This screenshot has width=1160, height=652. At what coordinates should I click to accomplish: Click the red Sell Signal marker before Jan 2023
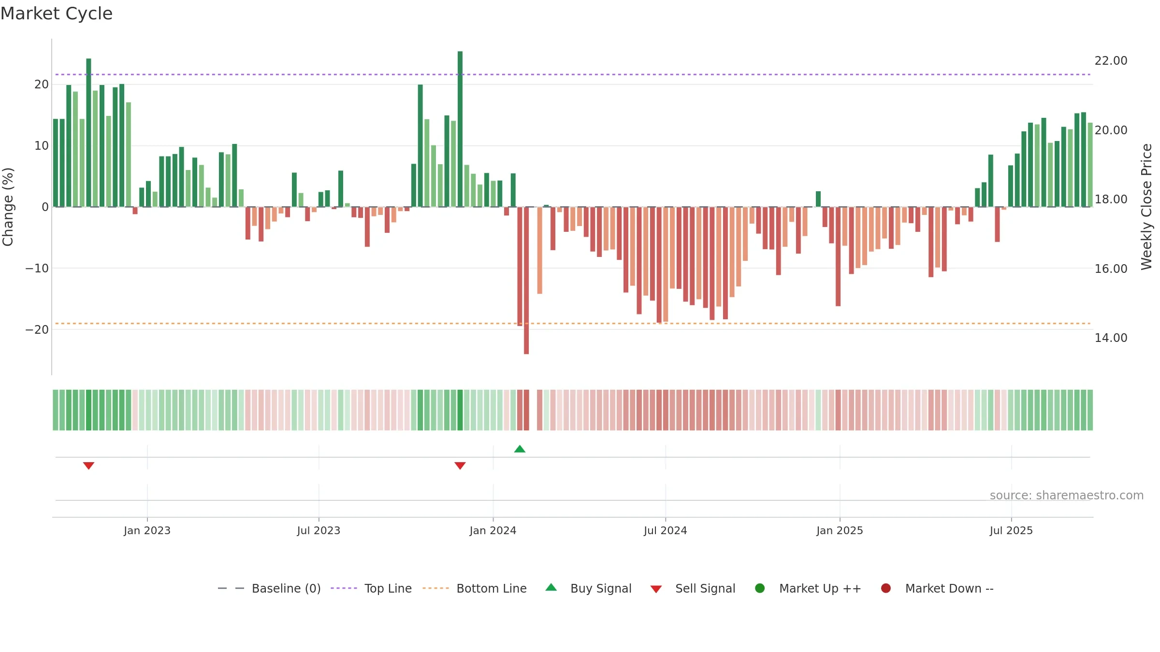(x=88, y=466)
